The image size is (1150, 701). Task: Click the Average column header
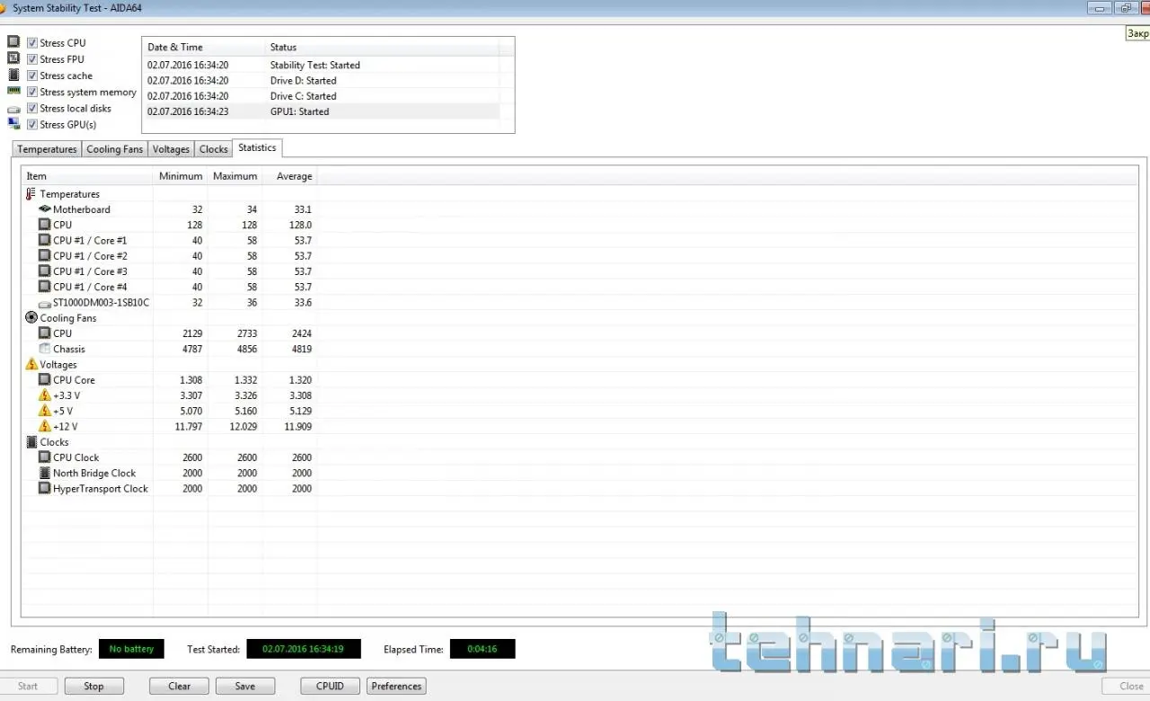click(289, 176)
